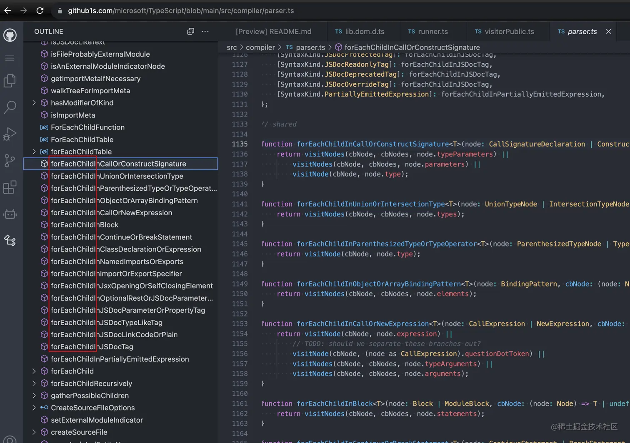Select forEachChildInNamedImportsOrExports in outline

coord(120,261)
